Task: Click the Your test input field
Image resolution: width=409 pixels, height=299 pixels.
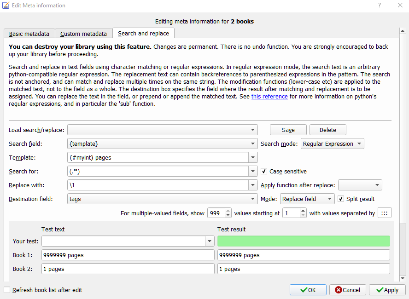Action: [x=123, y=241]
